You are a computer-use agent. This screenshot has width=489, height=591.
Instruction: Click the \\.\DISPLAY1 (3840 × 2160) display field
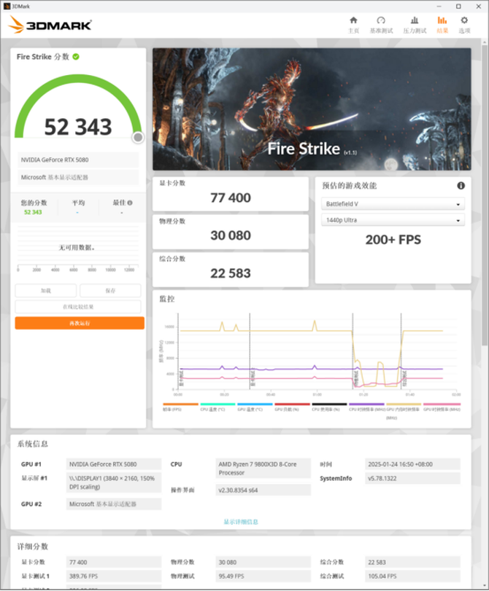tap(114, 482)
